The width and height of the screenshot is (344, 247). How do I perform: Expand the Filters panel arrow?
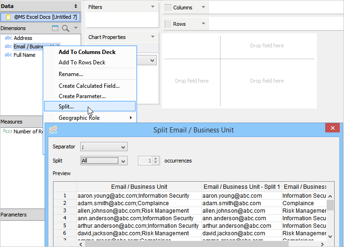pyautogui.click(x=153, y=7)
